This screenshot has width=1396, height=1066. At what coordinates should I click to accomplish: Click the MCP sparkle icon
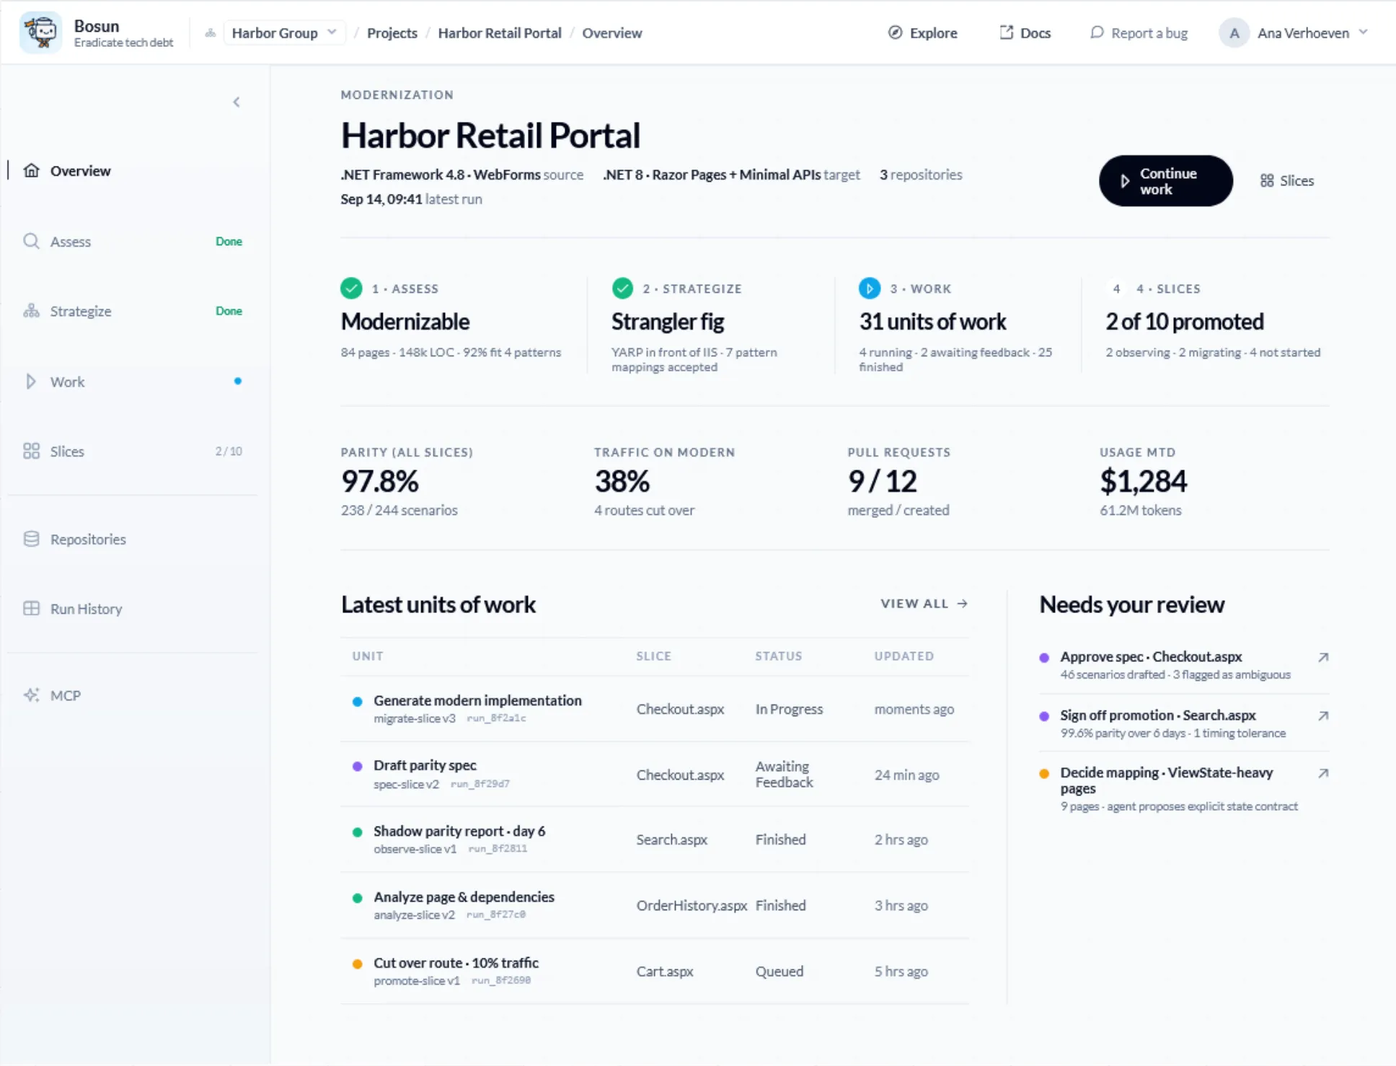pos(31,695)
